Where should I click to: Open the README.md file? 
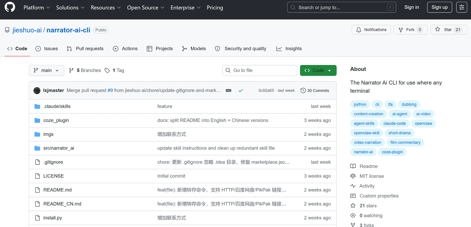tap(57, 190)
